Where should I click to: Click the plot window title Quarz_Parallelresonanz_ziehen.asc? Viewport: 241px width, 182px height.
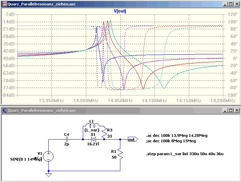click(x=42, y=4)
